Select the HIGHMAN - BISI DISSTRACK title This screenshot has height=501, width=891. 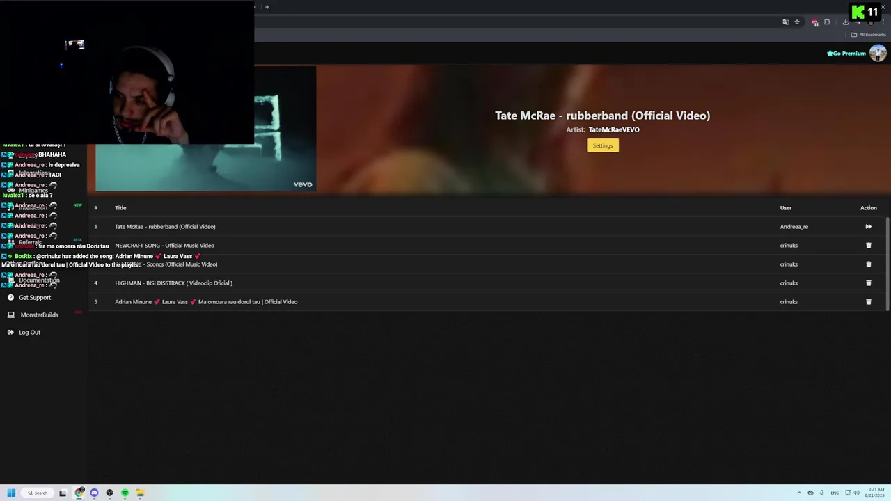tap(173, 283)
